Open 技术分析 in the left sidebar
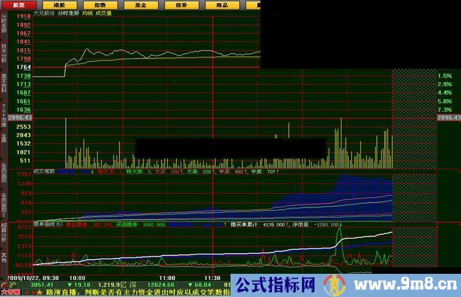 pyautogui.click(x=4, y=54)
